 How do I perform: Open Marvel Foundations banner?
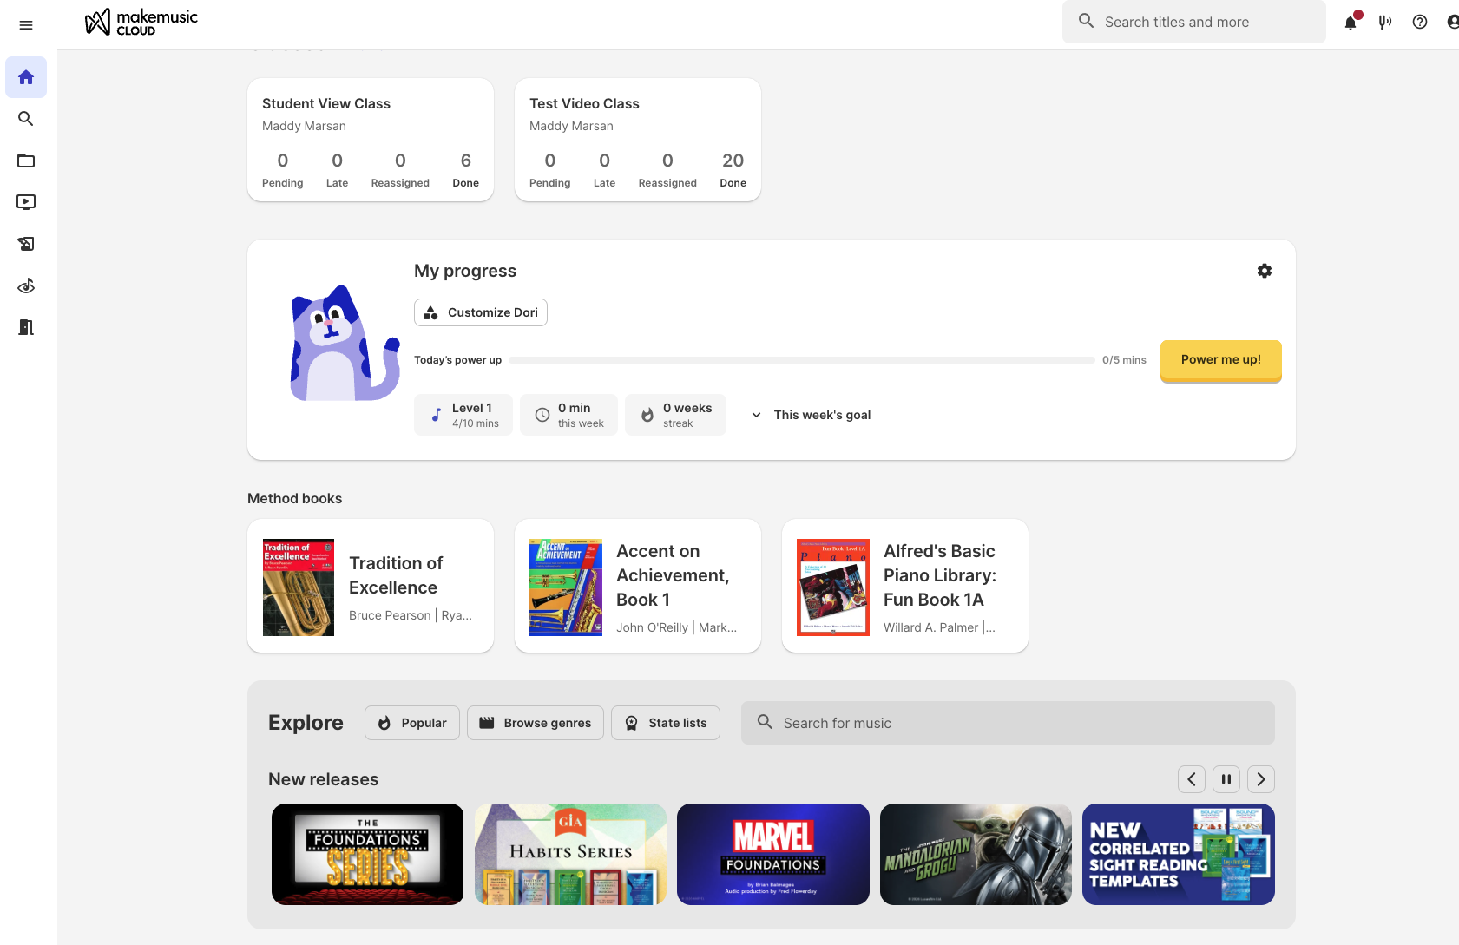point(773,855)
